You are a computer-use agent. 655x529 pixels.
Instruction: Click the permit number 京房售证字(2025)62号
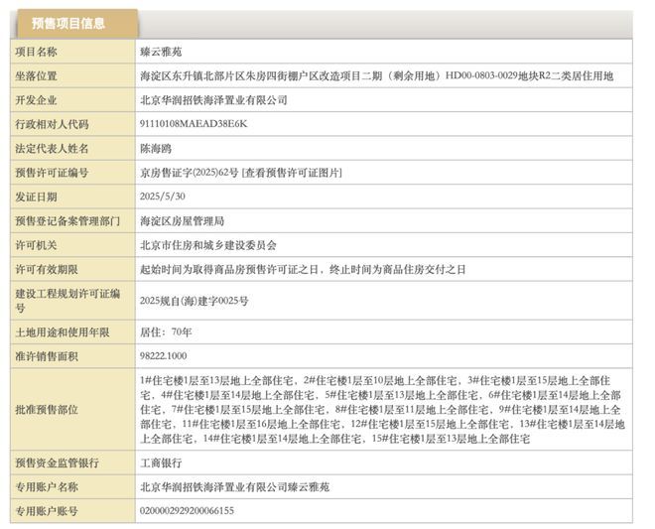(x=190, y=173)
